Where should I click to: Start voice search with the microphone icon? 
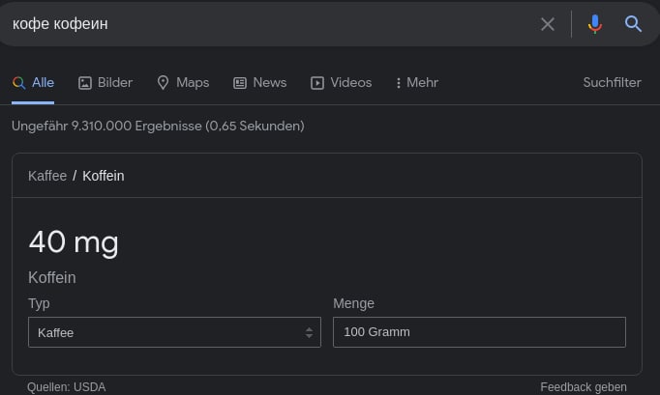pos(595,24)
